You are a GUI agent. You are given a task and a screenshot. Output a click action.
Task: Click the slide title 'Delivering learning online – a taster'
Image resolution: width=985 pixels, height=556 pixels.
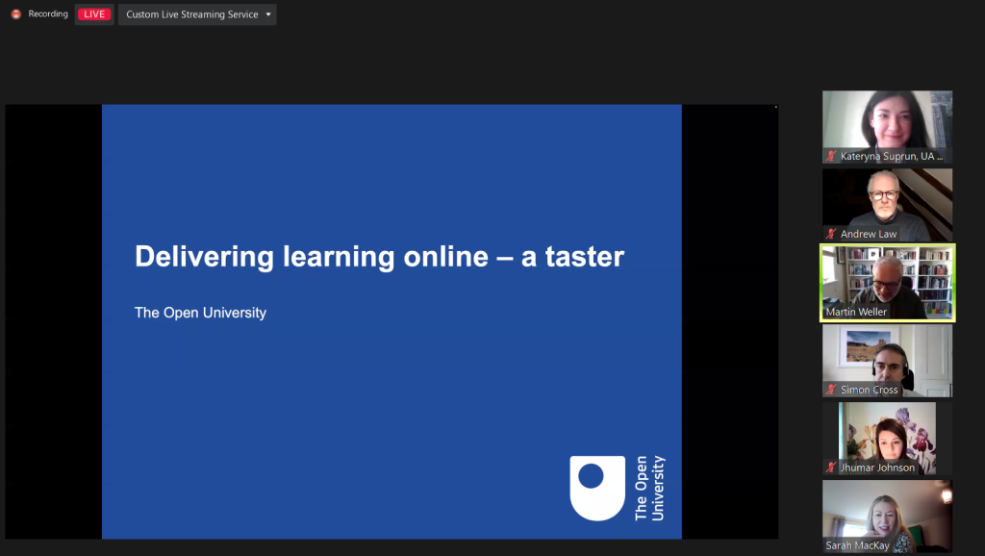click(x=379, y=256)
